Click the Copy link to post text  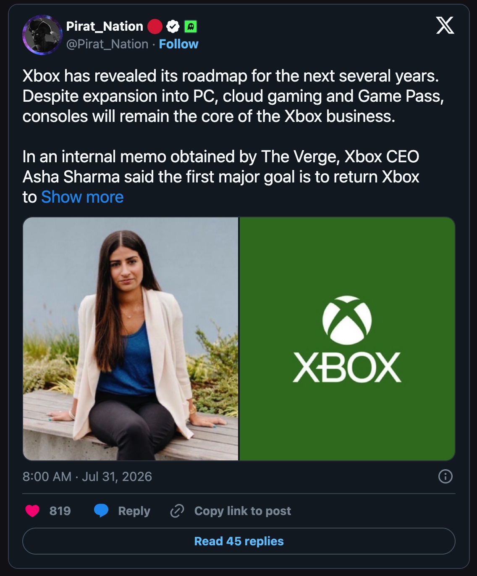tap(242, 511)
